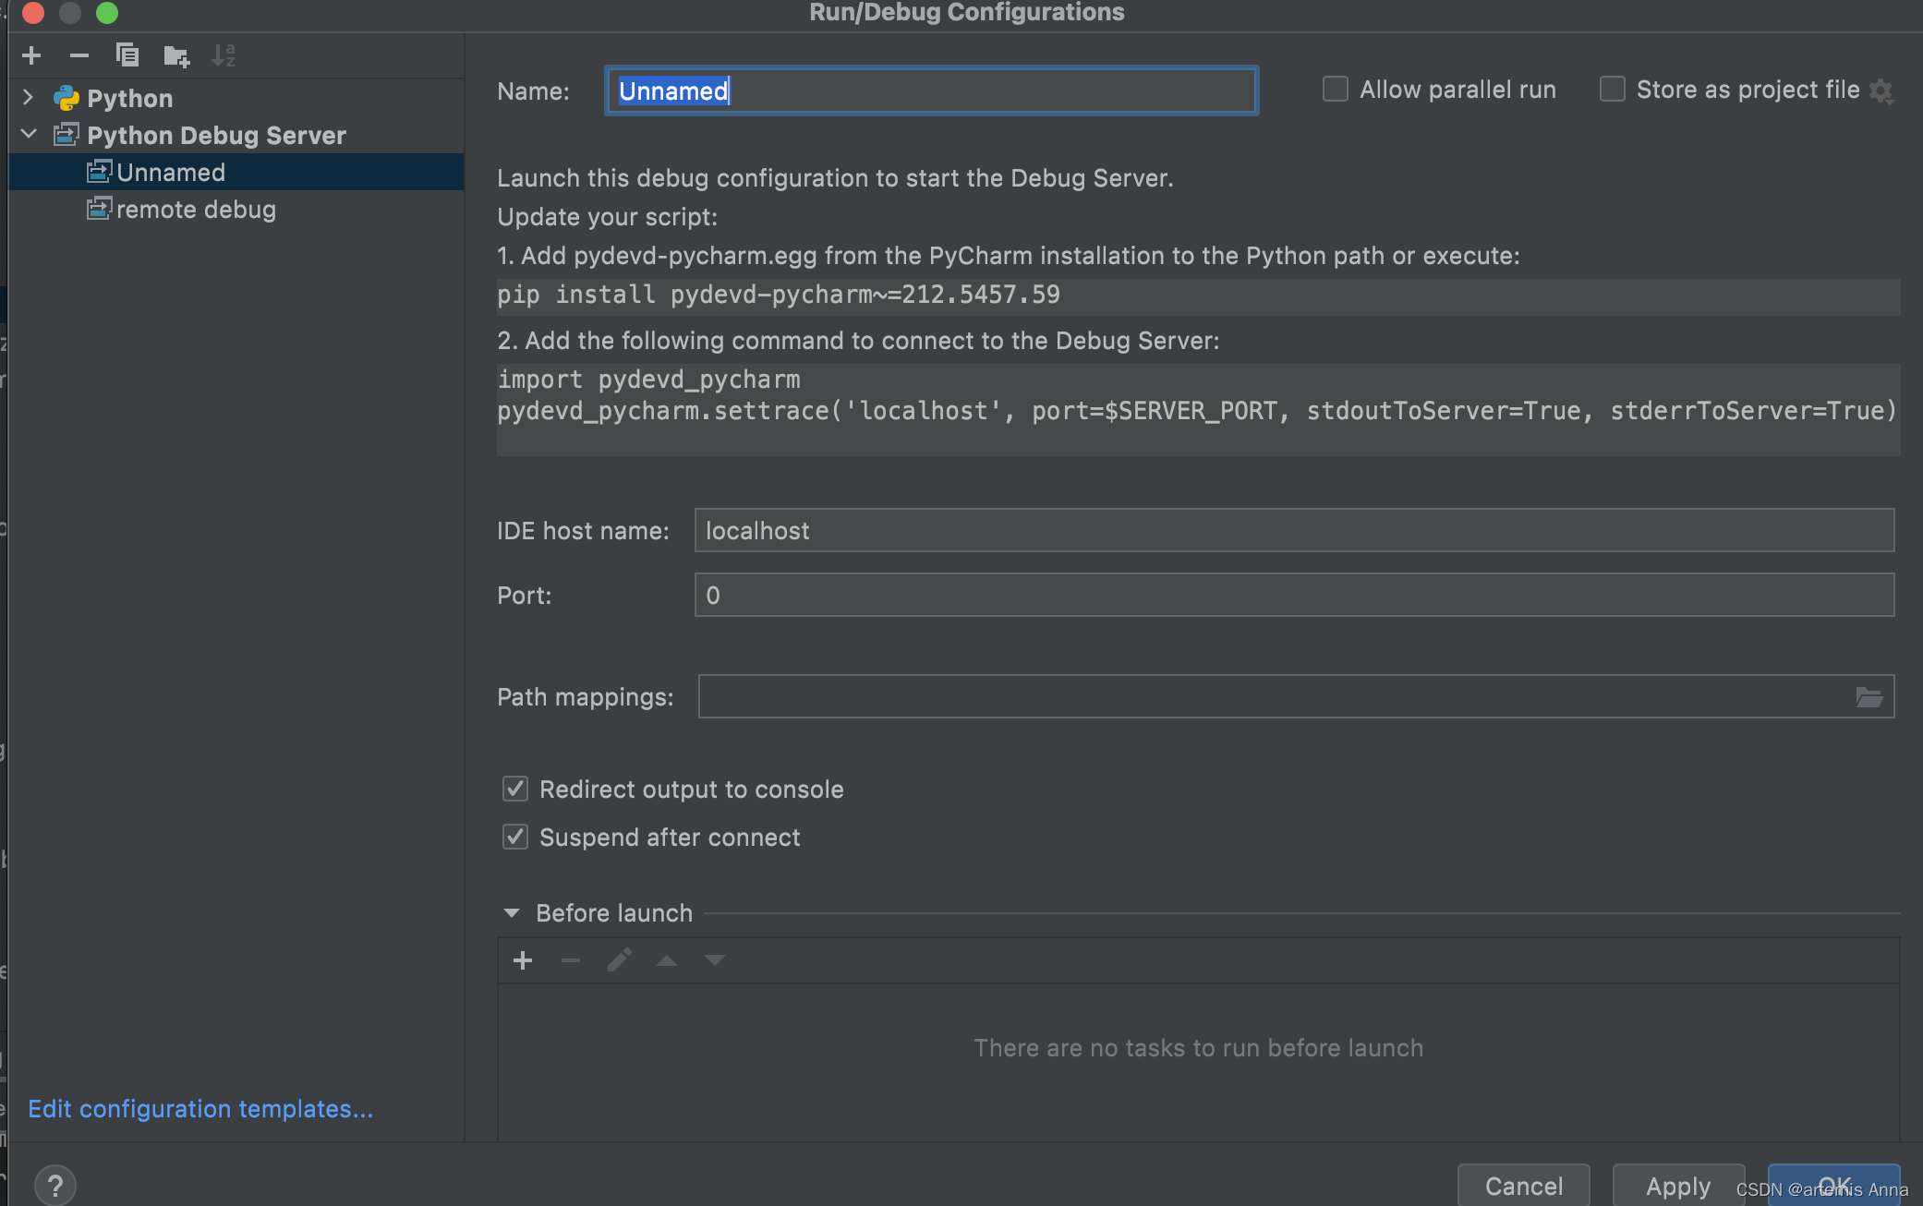Viewport: 1923px width, 1206px height.
Task: Click the gear icon beside Store as project file
Action: (x=1881, y=90)
